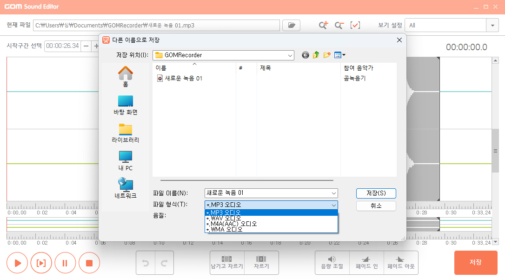Click the waveform vertical scrollbar thumb

click(495, 151)
